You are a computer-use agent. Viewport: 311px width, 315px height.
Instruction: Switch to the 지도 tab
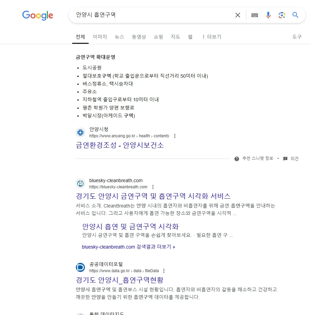[175, 37]
